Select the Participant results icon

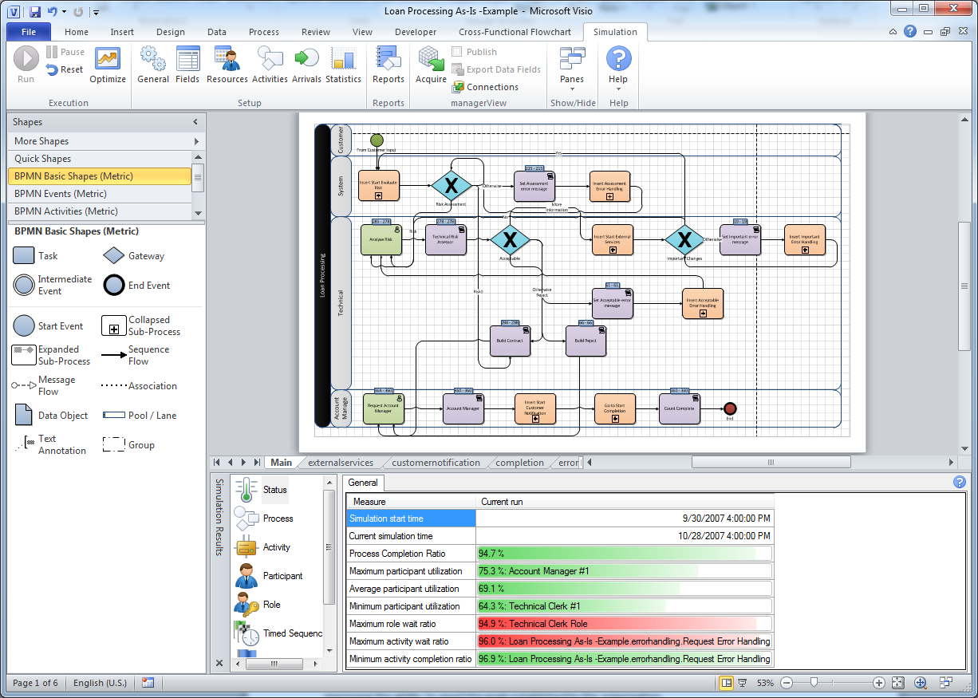point(247,576)
